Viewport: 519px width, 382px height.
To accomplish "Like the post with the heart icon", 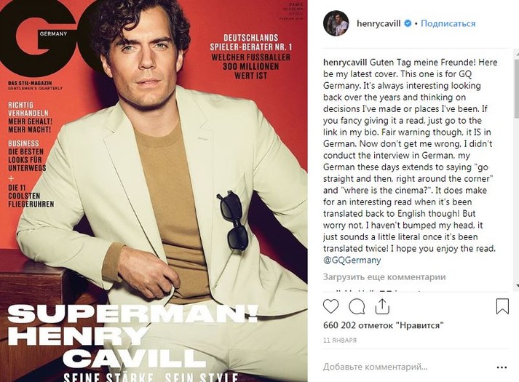I will [x=330, y=306].
